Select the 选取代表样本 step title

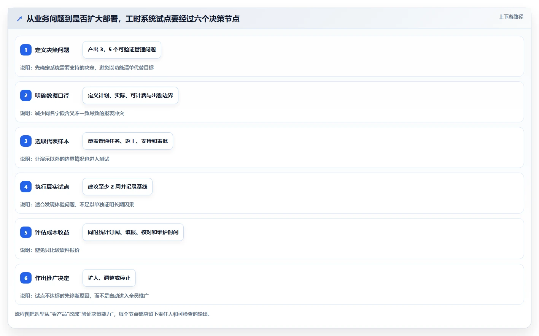click(52, 141)
